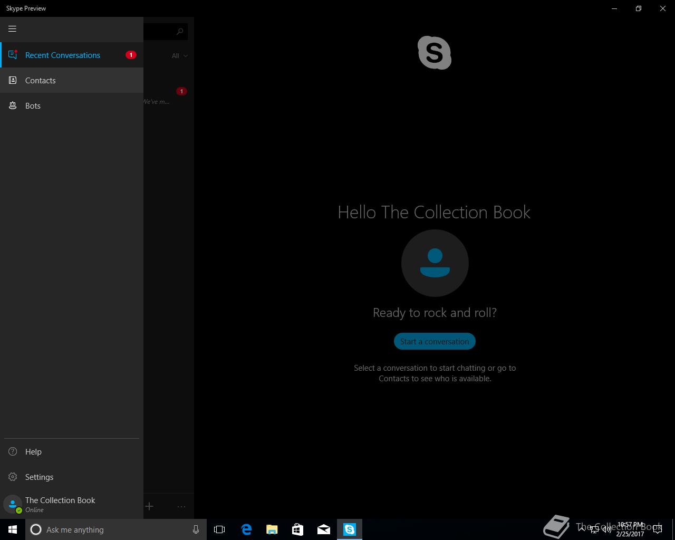The image size is (675, 540).
Task: Click the plus new conversation button
Action: coord(149,506)
